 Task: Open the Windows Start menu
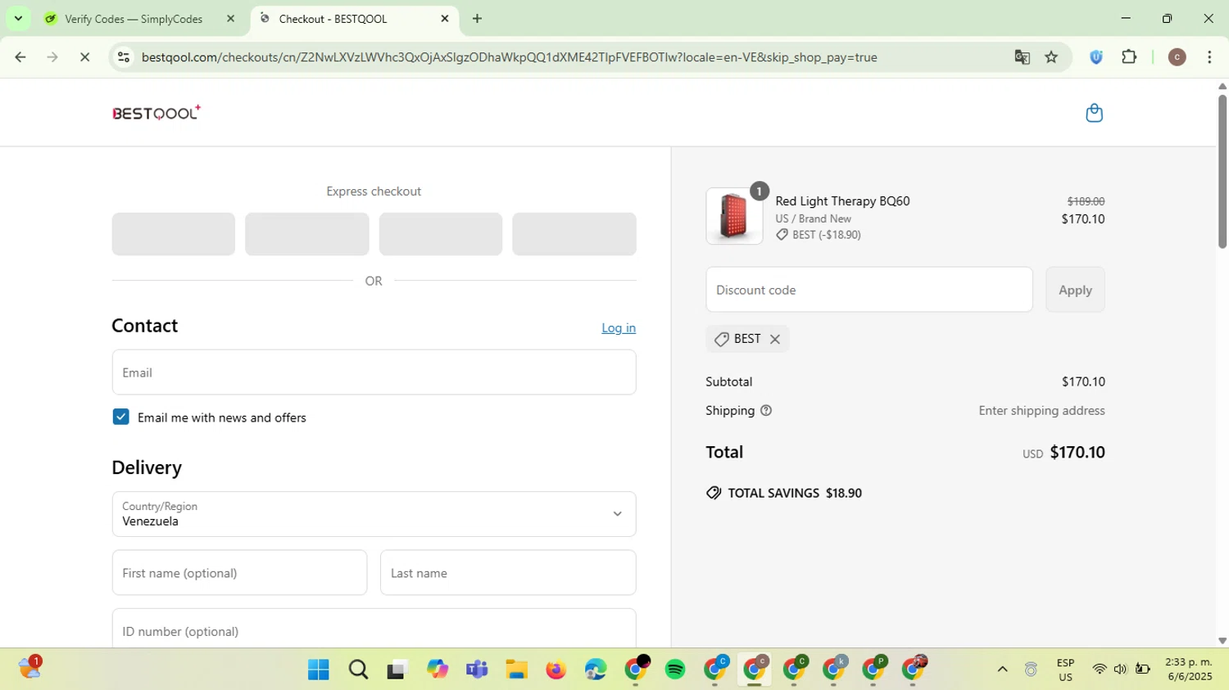point(318,670)
